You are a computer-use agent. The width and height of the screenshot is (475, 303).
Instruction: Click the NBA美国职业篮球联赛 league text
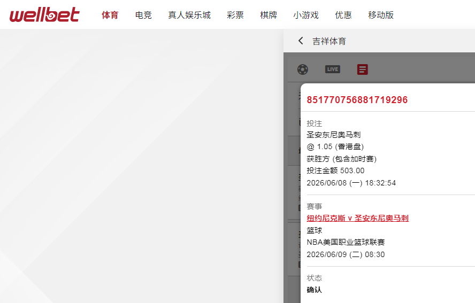[346, 242]
